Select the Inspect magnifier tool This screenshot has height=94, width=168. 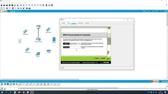coord(4,8)
